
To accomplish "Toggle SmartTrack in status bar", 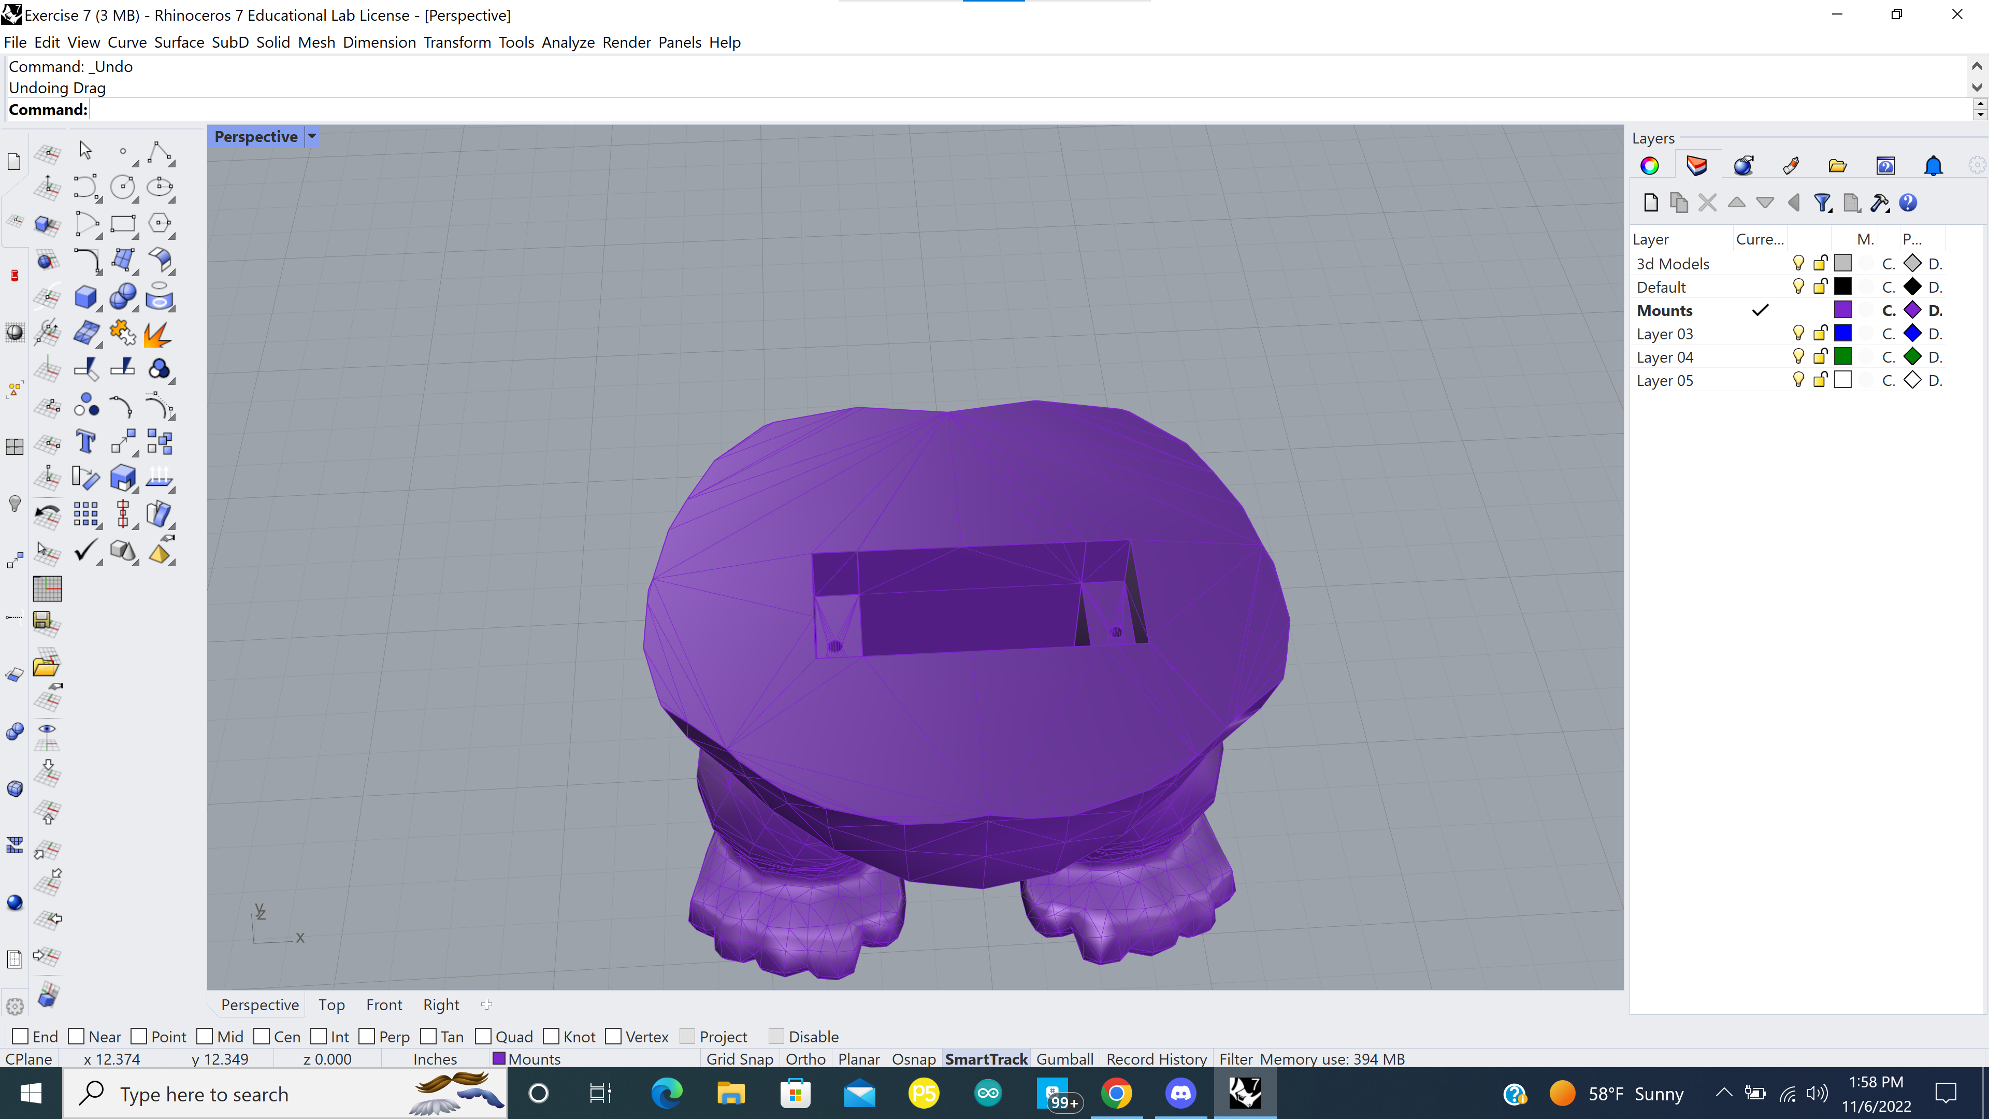I will [986, 1059].
